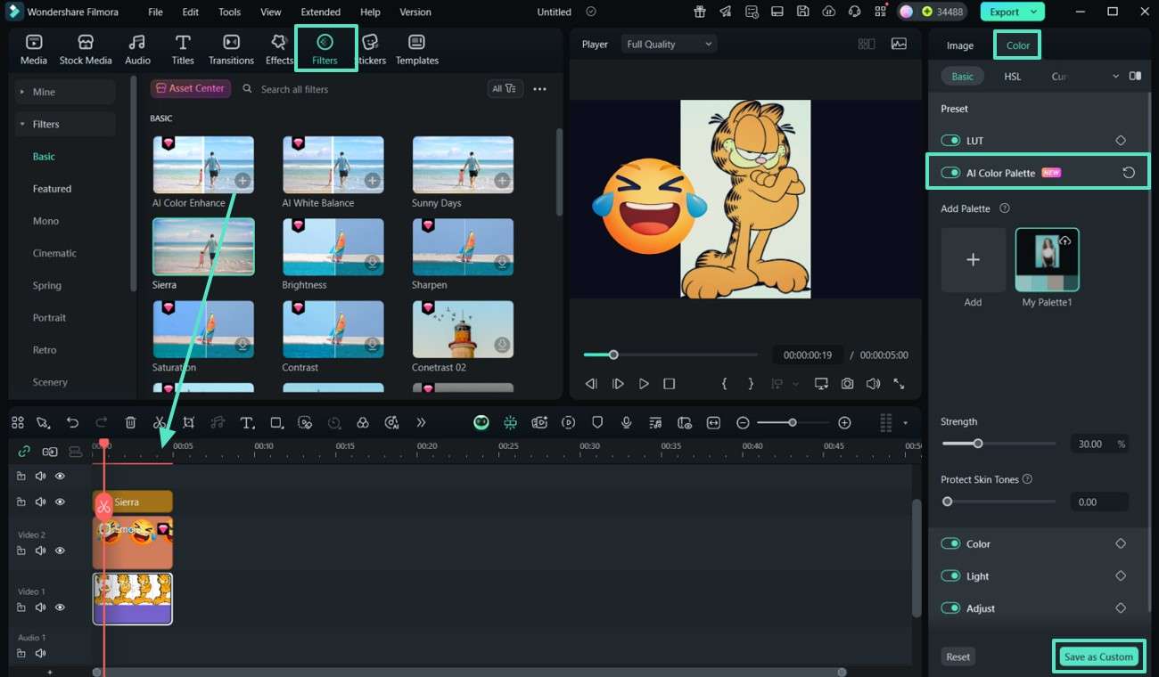Open the Media panel
The image size is (1159, 677).
point(34,50)
